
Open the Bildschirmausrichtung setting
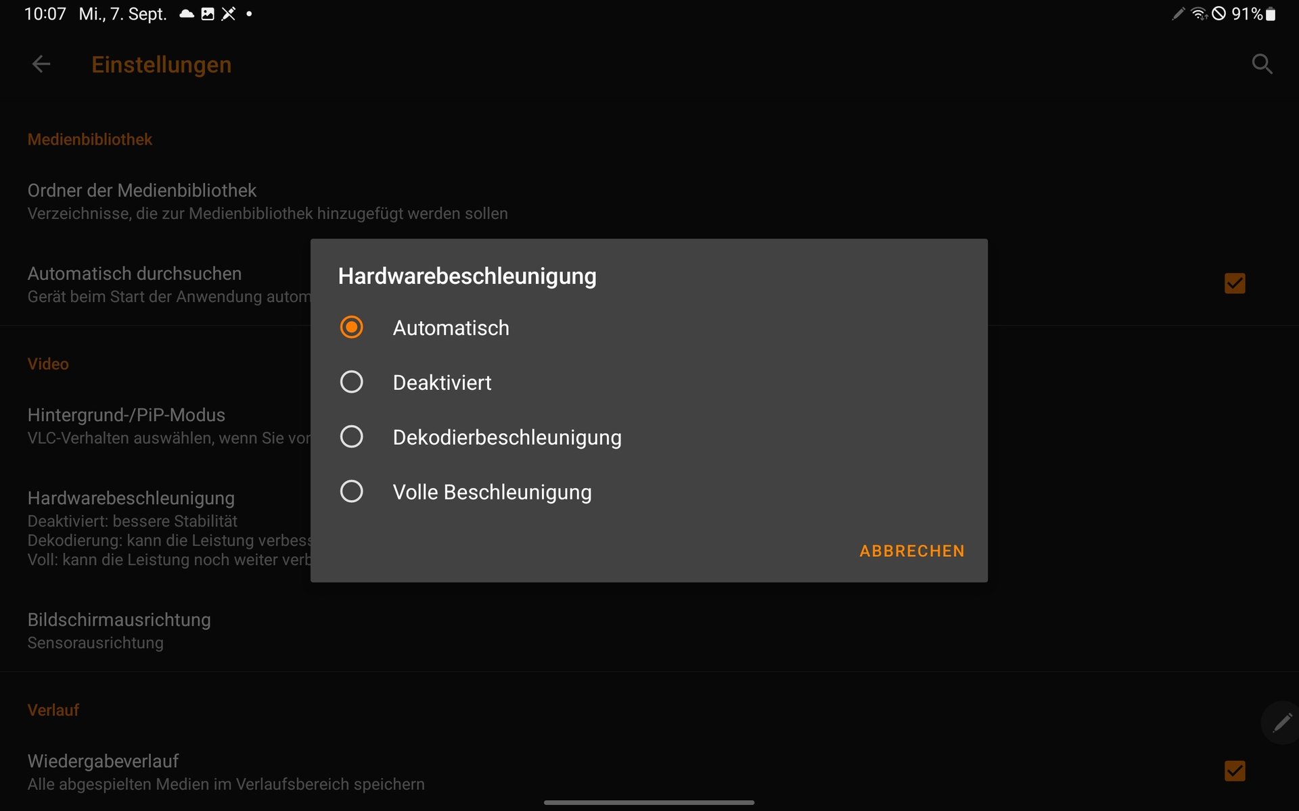pyautogui.click(x=119, y=631)
